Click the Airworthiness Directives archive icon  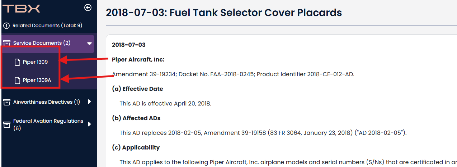[x=7, y=102]
